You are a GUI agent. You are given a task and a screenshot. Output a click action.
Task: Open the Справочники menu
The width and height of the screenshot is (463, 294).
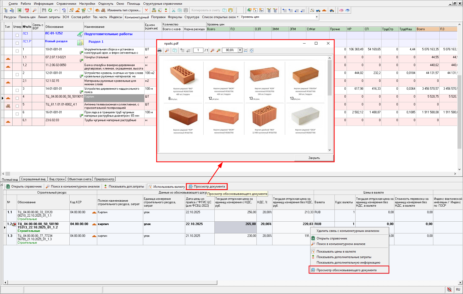pos(66,4)
